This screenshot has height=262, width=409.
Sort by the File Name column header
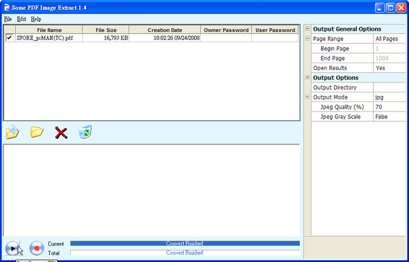point(49,30)
